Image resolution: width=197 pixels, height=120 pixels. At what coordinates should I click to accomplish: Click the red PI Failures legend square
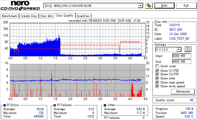[x=55, y=105]
